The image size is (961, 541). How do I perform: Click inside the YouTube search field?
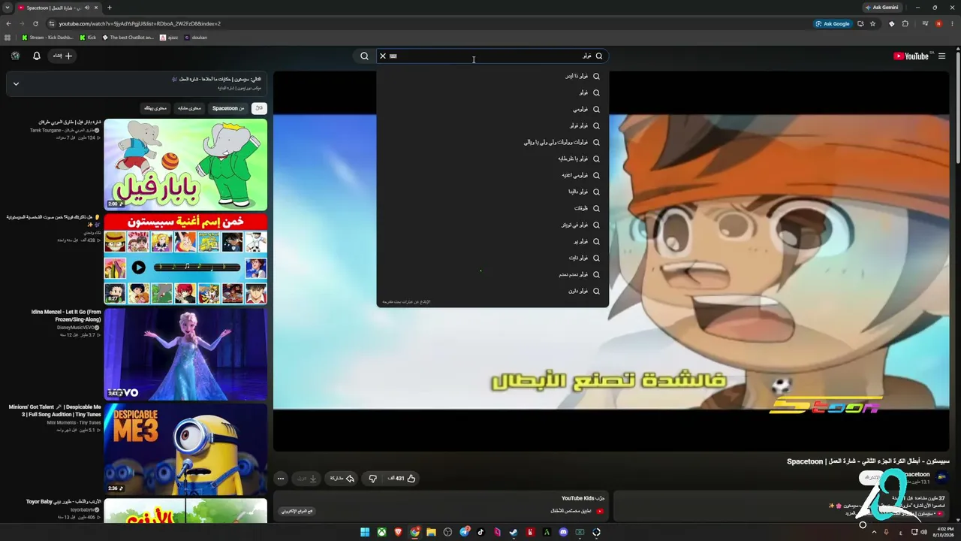[492, 56]
